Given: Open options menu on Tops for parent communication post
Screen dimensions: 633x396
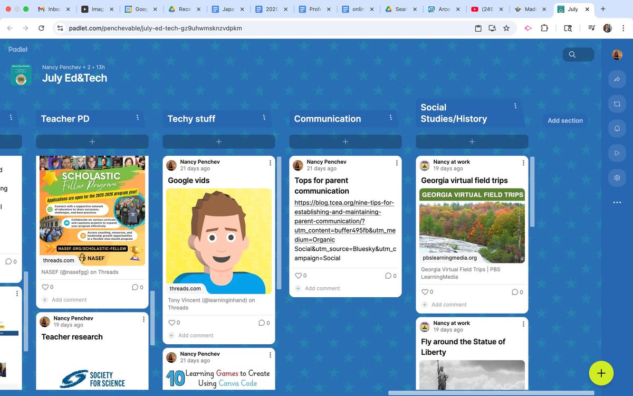Looking at the screenshot, I should pos(397,163).
